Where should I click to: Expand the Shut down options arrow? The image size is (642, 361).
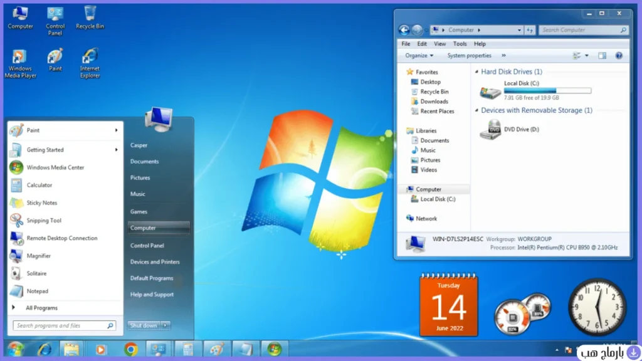pos(165,325)
